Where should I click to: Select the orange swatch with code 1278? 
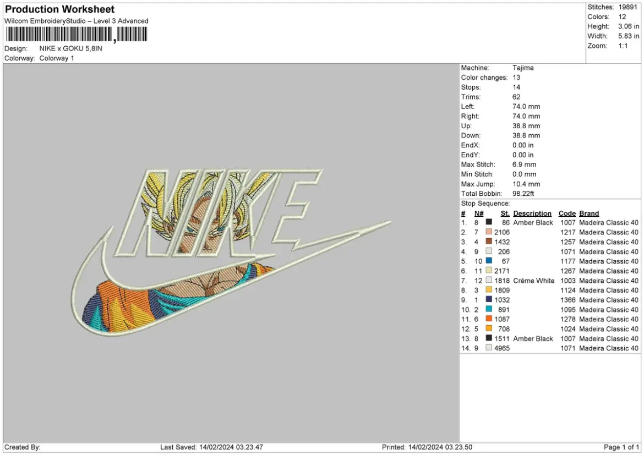tap(489, 319)
